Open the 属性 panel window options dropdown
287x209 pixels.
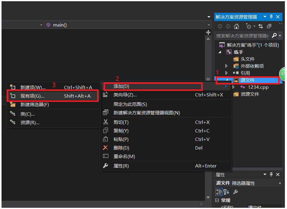[x=265, y=175]
